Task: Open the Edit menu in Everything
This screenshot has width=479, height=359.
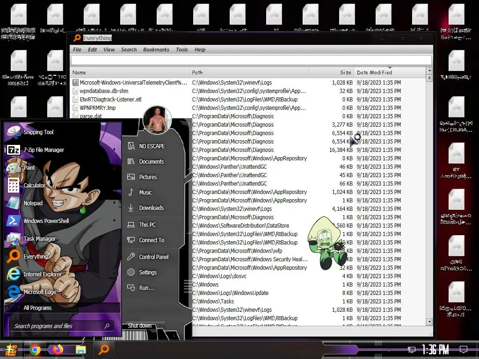Action: [92, 50]
